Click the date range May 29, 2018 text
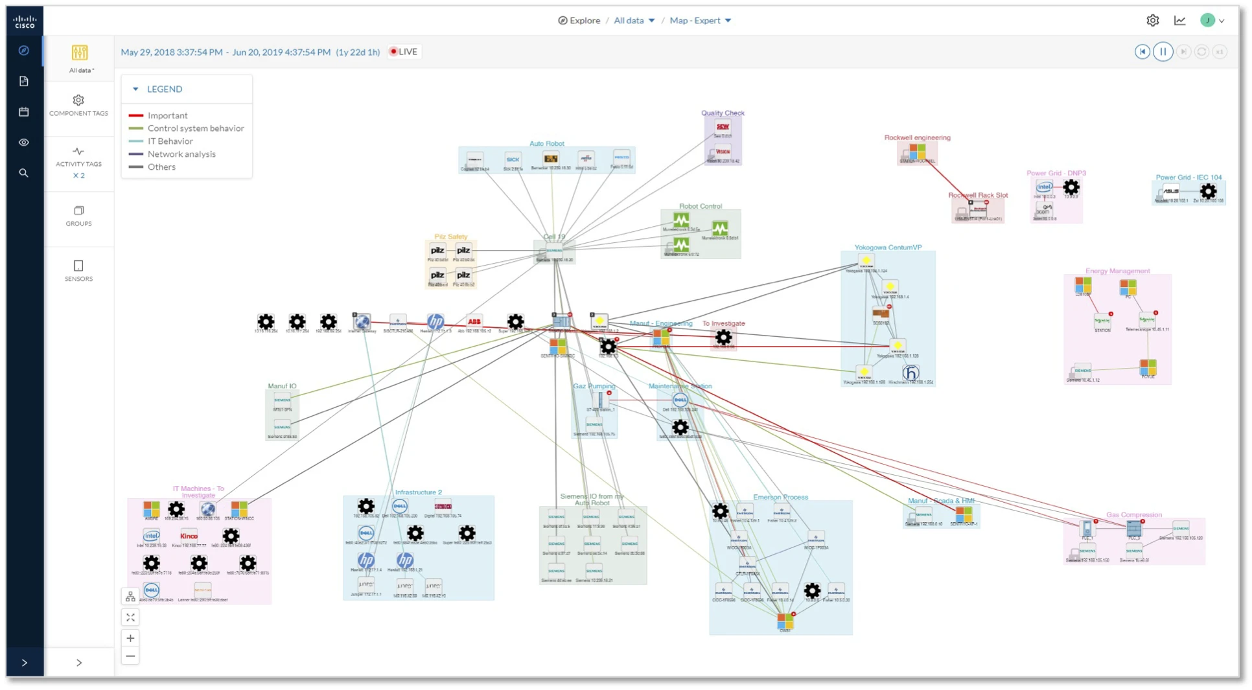Screen dimensions: 1252x690 171,52
